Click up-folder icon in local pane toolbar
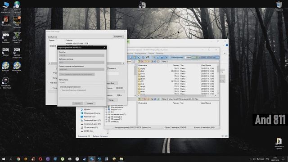Viewport: 288px width, 162px height. click(139, 99)
